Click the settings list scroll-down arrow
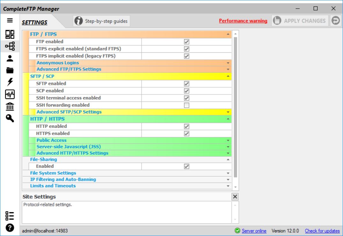This screenshot has width=343, height=236. [x=235, y=187]
